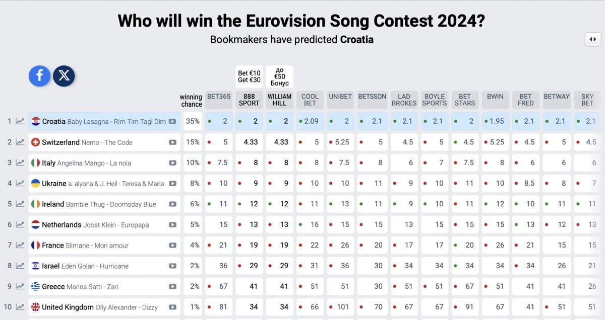This screenshot has height=320, width=605.
Task: Open trend chart for Croatia
Action: click(20, 121)
